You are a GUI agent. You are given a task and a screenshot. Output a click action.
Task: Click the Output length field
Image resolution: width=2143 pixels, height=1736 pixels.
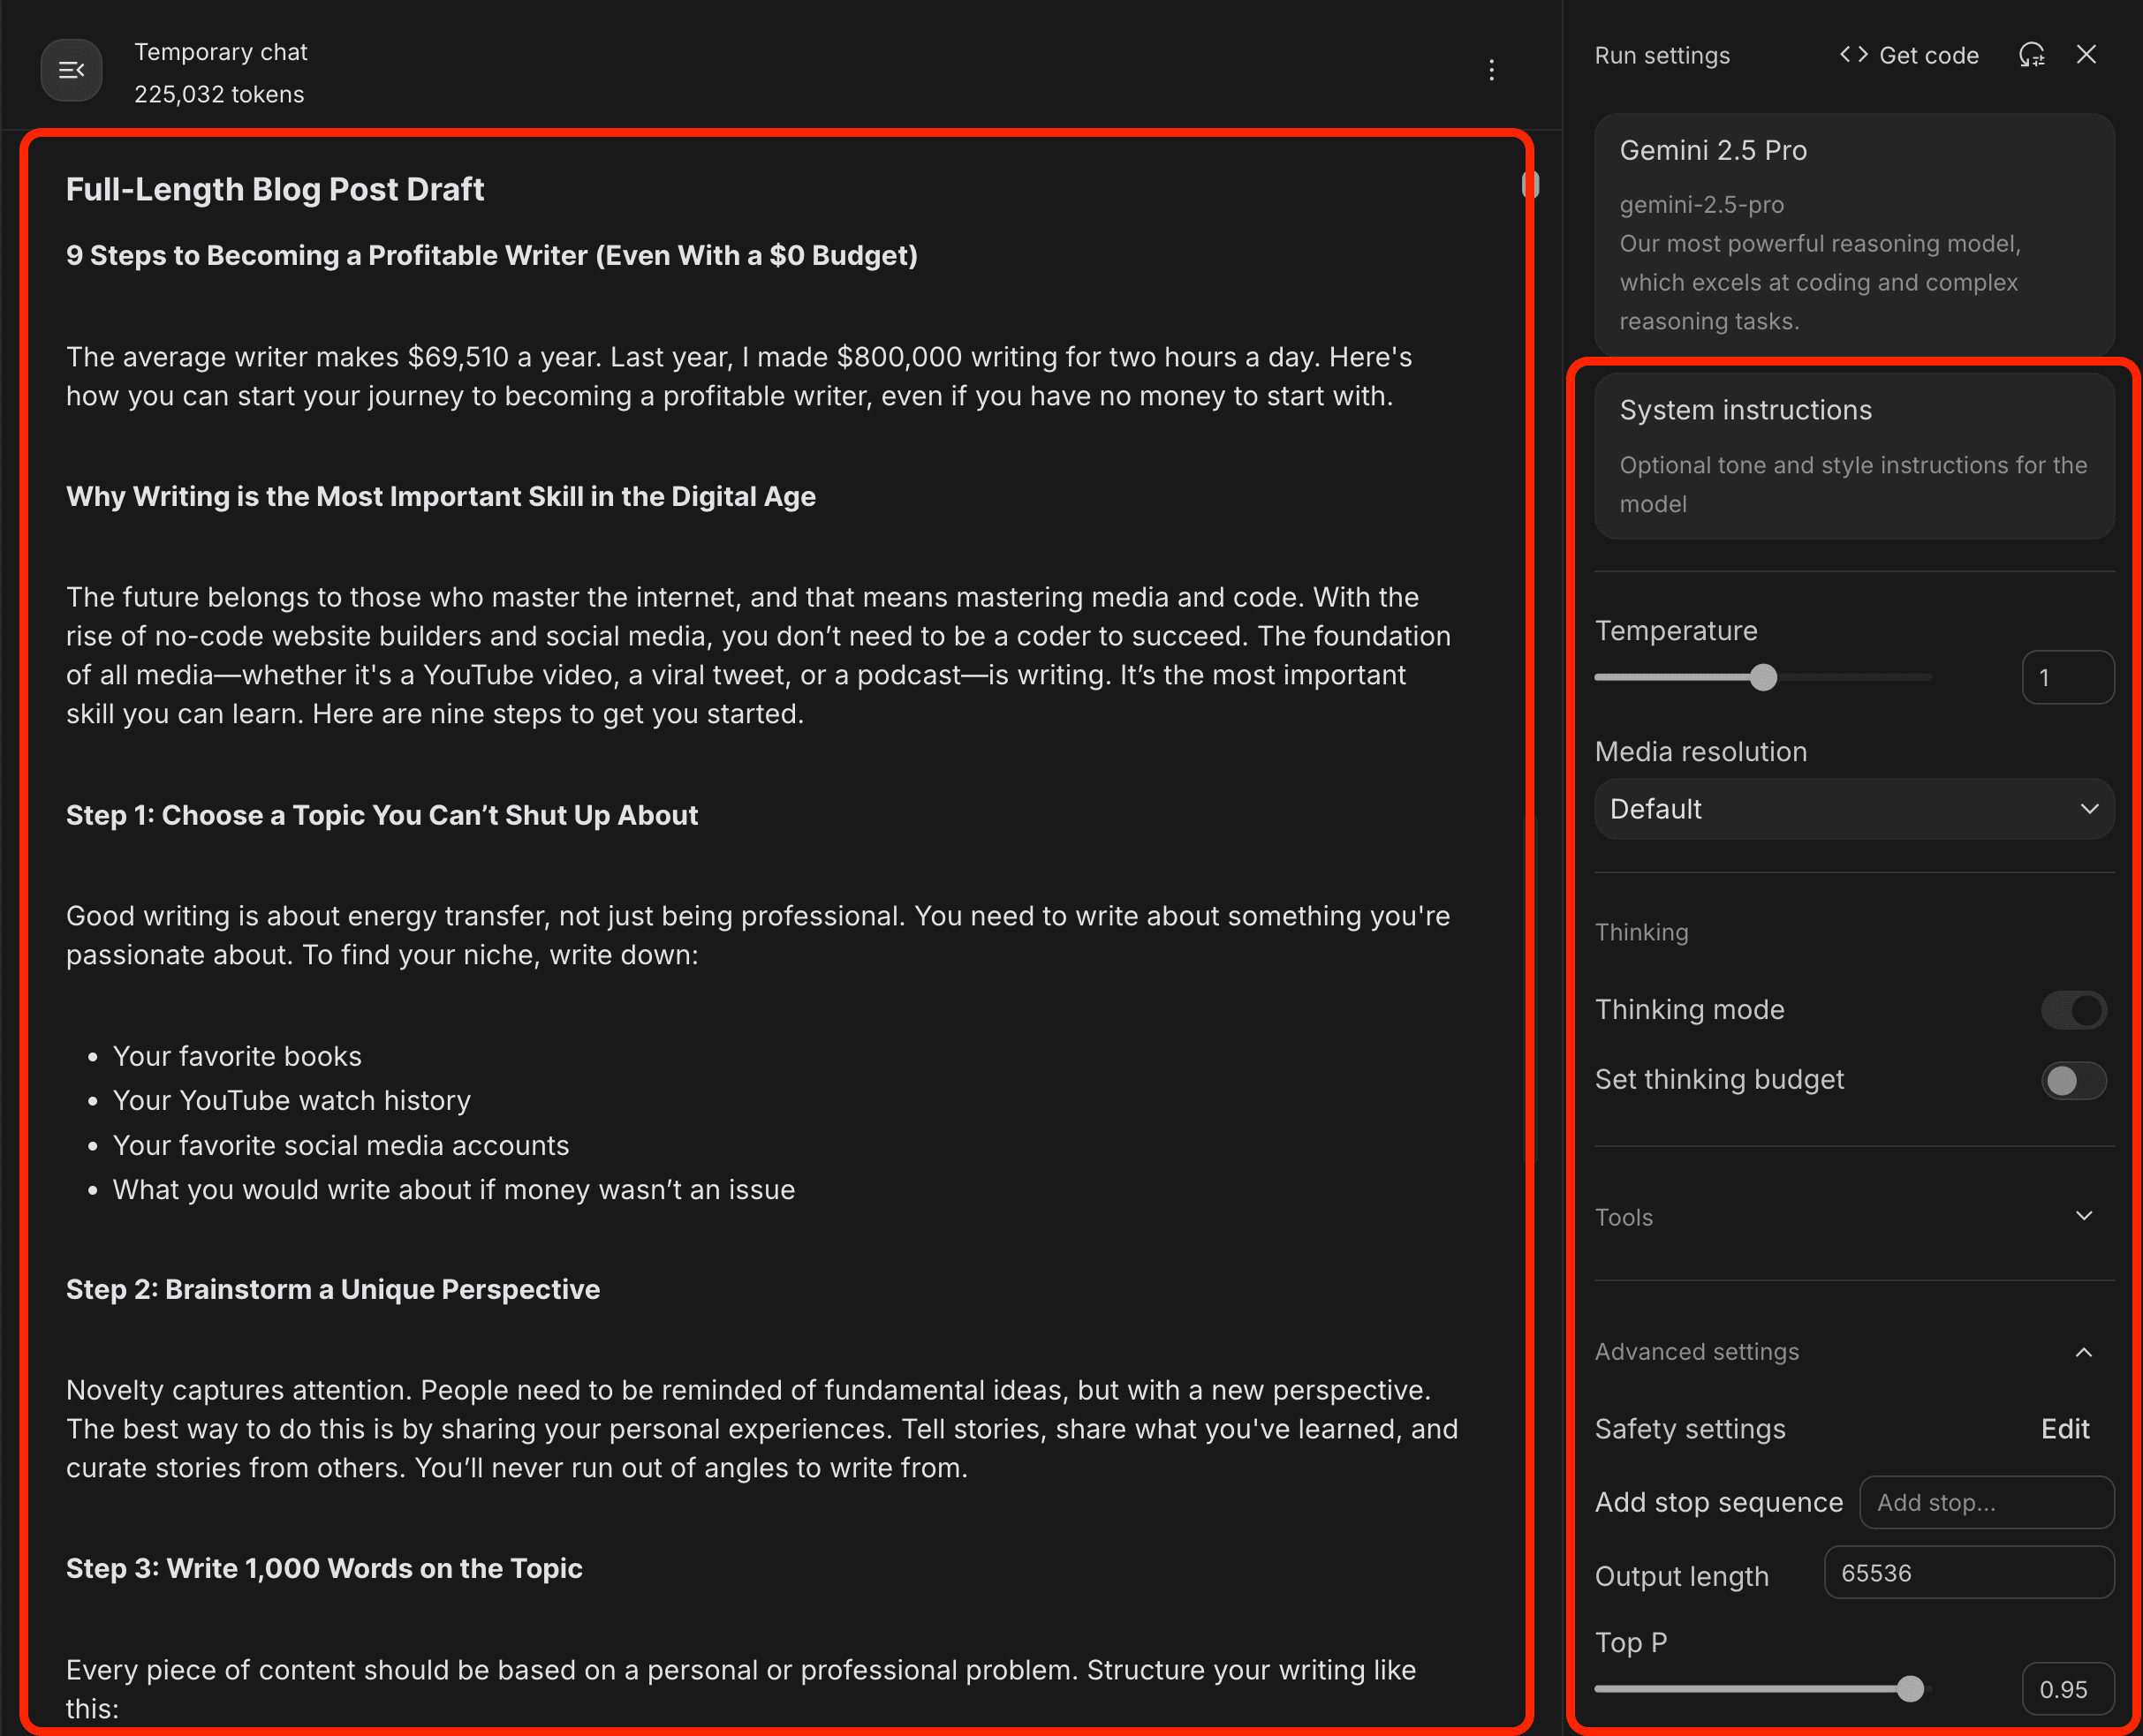[1968, 1573]
